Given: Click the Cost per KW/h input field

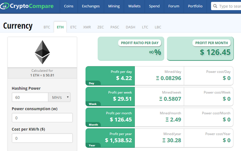Looking at the screenshot, I should (42, 138).
